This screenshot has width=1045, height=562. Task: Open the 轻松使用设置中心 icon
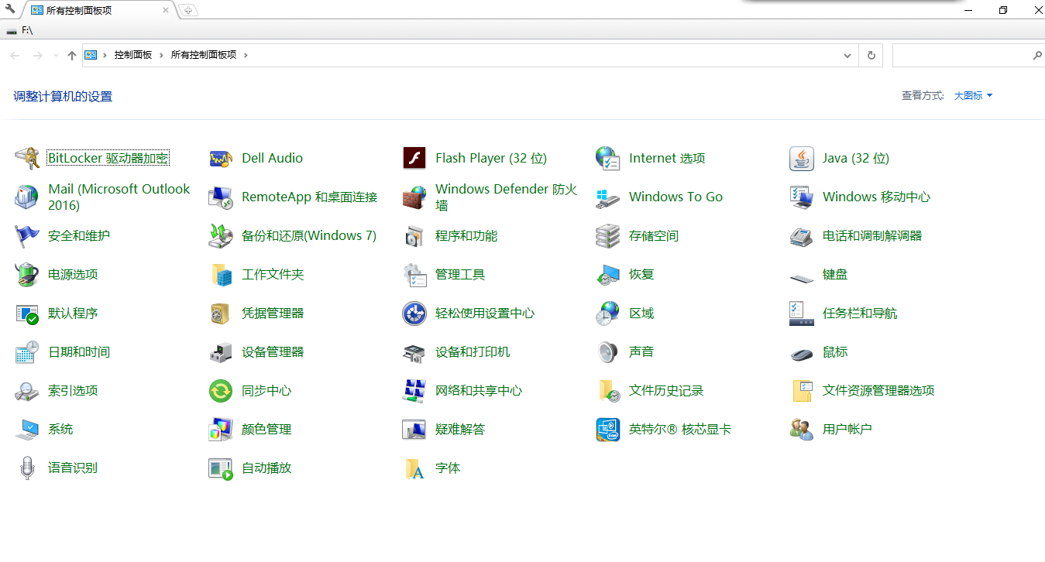point(414,314)
